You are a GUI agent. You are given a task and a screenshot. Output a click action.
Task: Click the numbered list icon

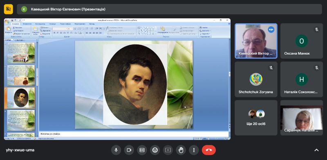click(x=92, y=28)
